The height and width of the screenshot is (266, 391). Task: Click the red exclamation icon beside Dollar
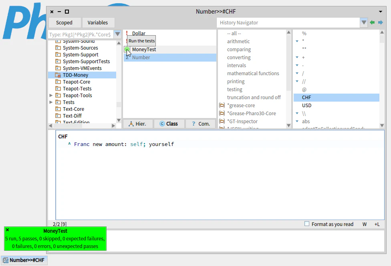click(x=127, y=33)
